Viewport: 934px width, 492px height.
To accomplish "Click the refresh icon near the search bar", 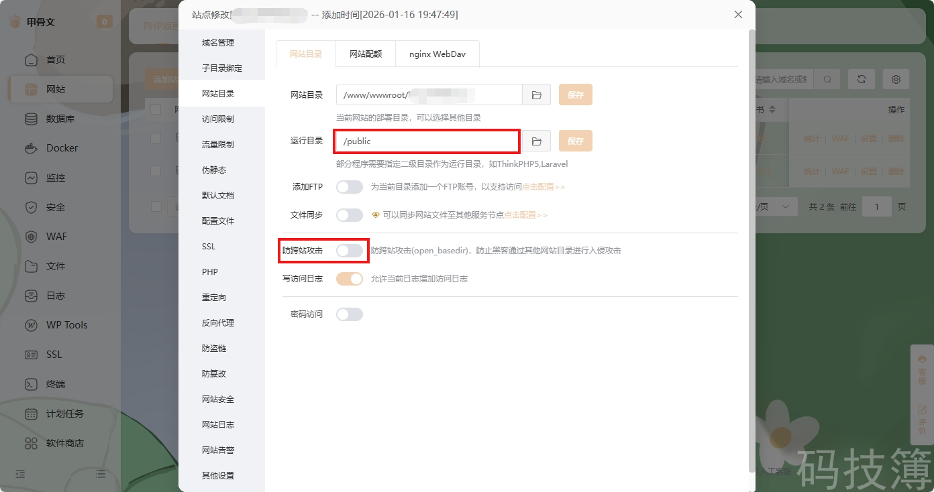I will click(x=862, y=78).
